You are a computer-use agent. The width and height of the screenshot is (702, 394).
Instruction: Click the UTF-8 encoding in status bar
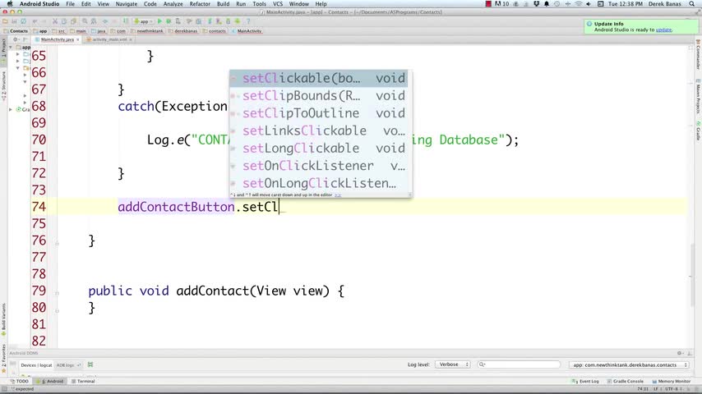tap(670, 389)
